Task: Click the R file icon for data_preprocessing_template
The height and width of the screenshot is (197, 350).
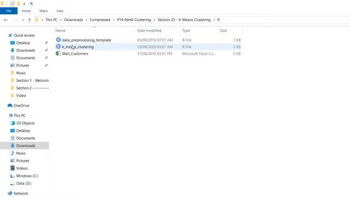Action: point(59,40)
